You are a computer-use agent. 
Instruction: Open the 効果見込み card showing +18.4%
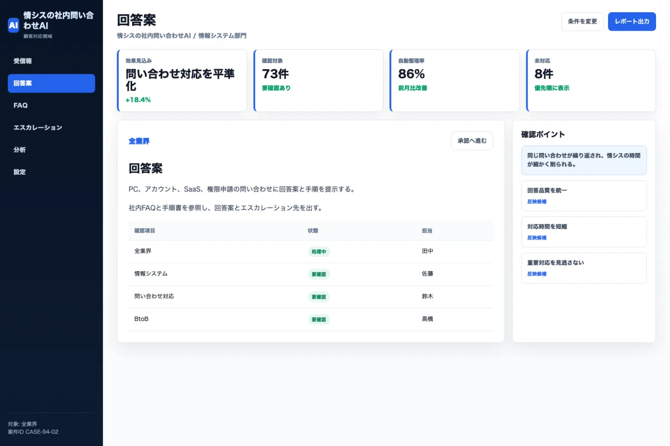point(182,80)
